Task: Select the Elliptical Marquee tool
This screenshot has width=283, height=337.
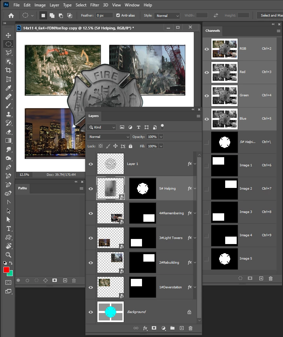Action: coord(8,44)
